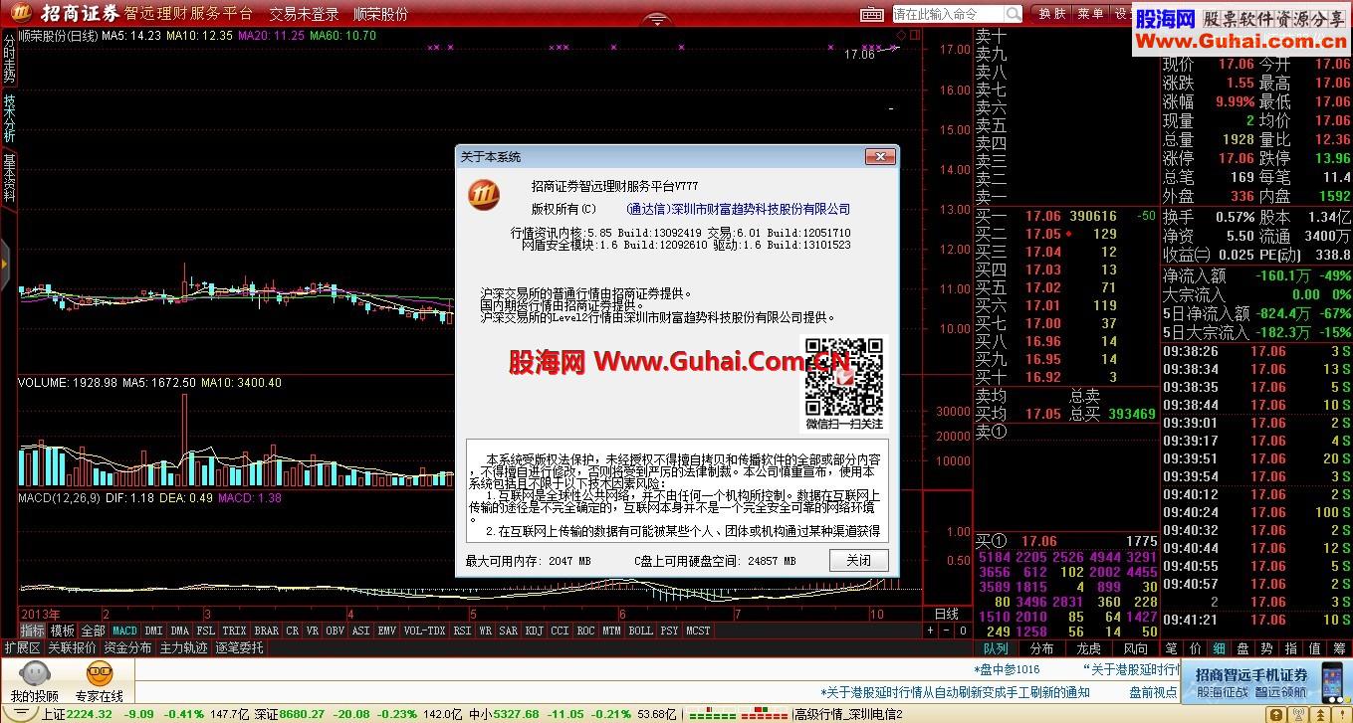
Task: Select the 指标 tab
Action: (x=32, y=631)
